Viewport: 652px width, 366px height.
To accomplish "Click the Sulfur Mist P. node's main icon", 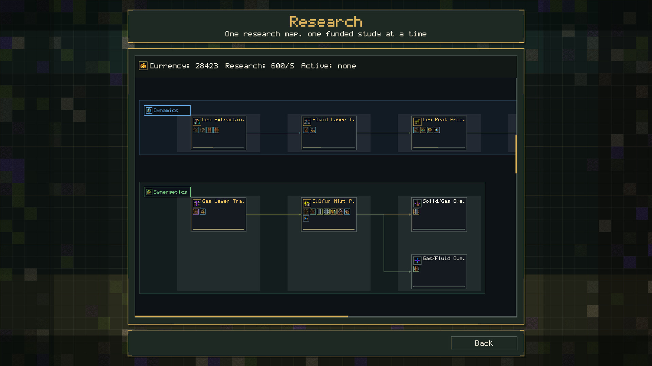I will click(x=307, y=203).
